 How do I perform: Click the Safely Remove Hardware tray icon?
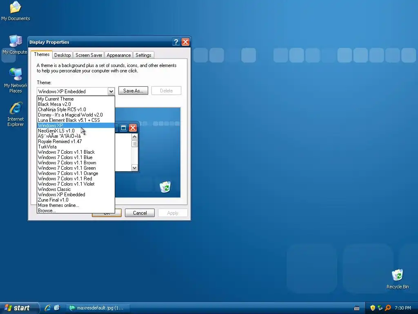(380, 308)
